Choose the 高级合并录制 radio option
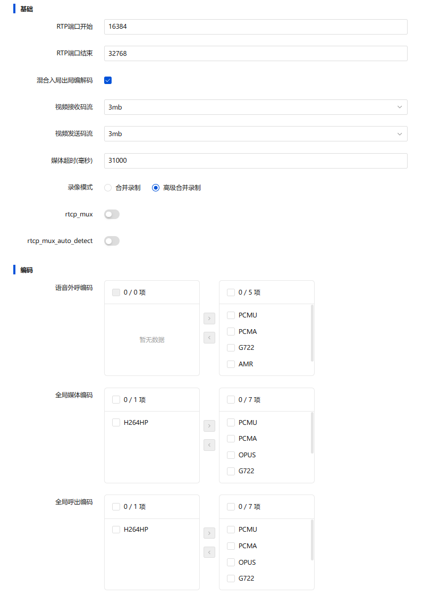Screen dimensions: 431x595 click(x=156, y=188)
